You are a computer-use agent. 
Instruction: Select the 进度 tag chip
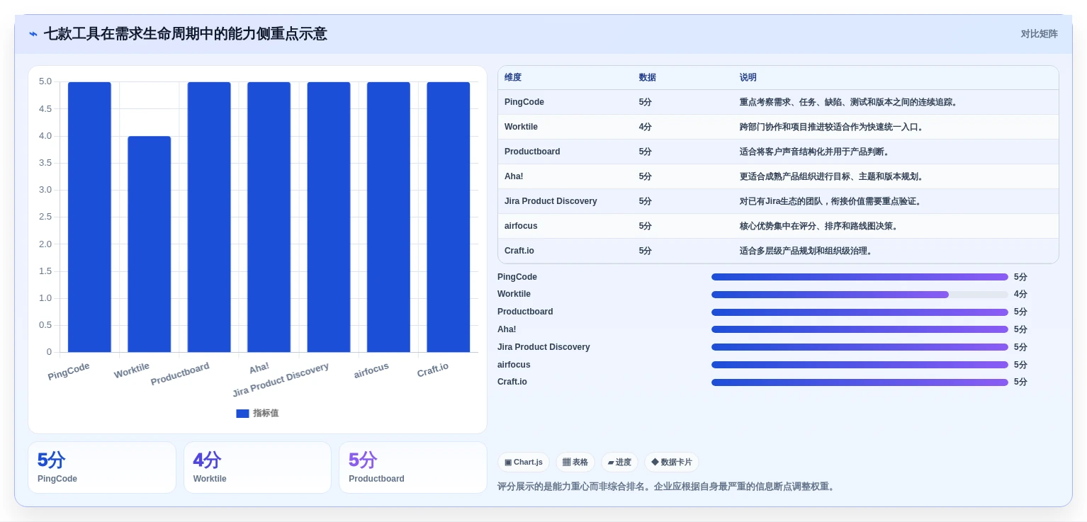point(619,463)
